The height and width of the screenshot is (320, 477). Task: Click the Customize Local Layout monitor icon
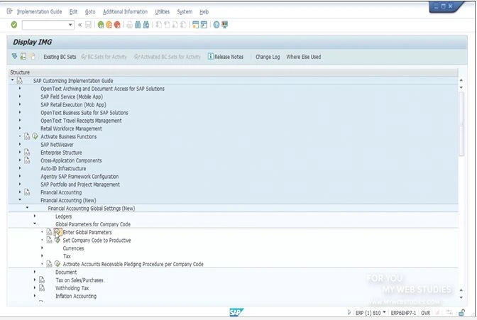click(x=225, y=25)
